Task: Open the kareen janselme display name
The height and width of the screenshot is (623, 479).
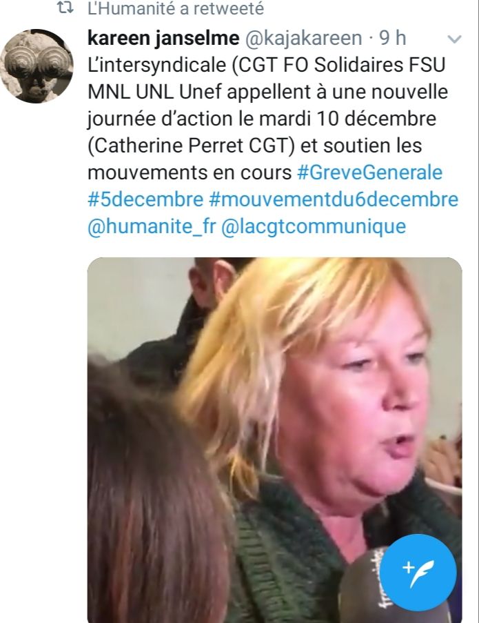Action: click(163, 38)
